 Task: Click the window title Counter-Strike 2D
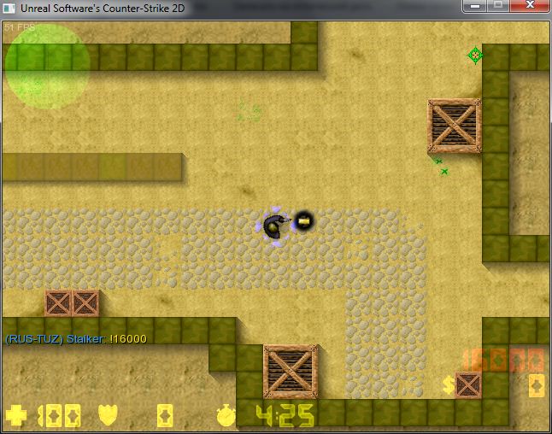click(103, 8)
